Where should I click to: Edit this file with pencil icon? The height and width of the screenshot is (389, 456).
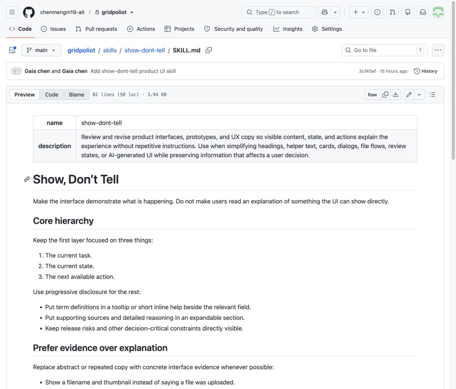[x=409, y=95]
